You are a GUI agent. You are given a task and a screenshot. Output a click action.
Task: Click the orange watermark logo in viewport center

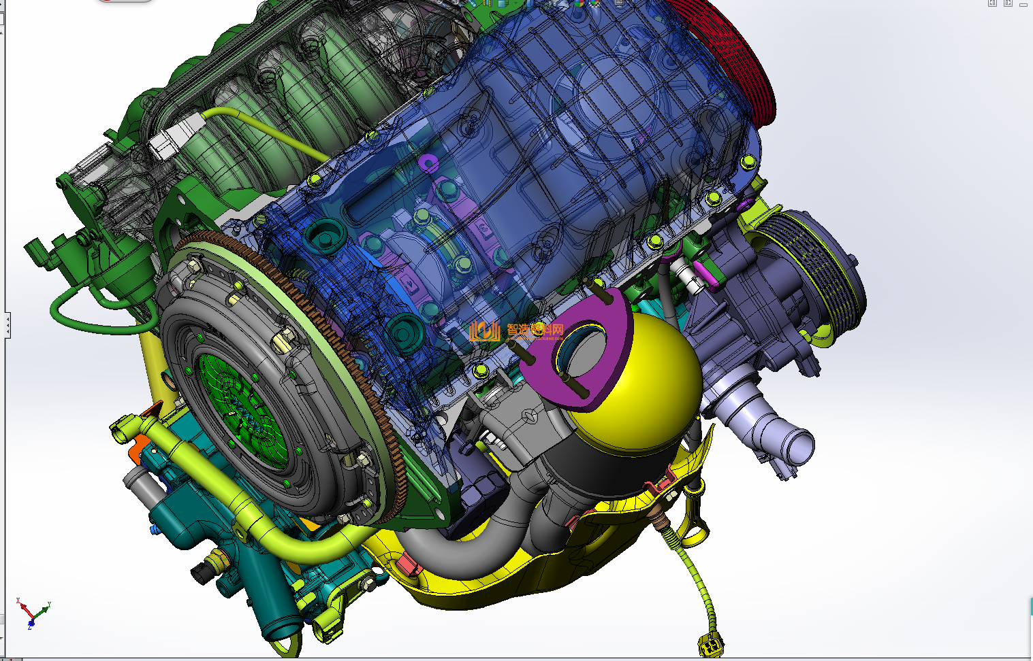click(x=484, y=331)
